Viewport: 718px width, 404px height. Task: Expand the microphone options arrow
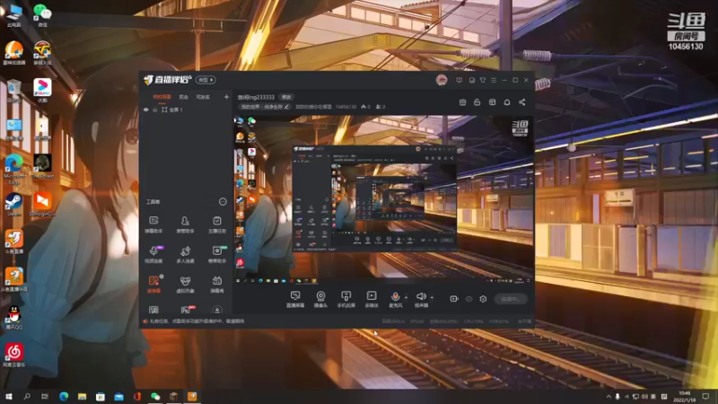click(406, 297)
